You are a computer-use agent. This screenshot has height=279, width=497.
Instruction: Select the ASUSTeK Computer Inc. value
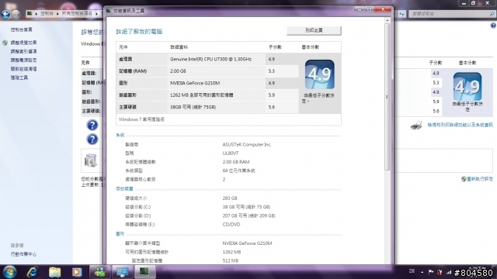[x=247, y=145]
